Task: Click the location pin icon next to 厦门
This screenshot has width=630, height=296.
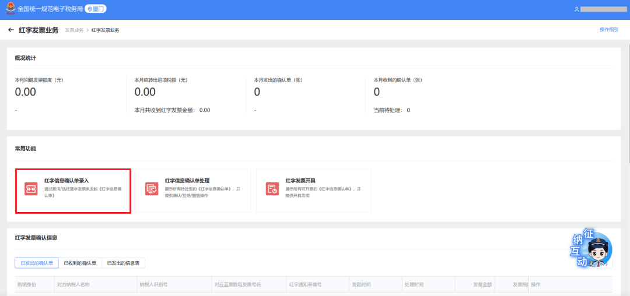Action: (x=90, y=9)
